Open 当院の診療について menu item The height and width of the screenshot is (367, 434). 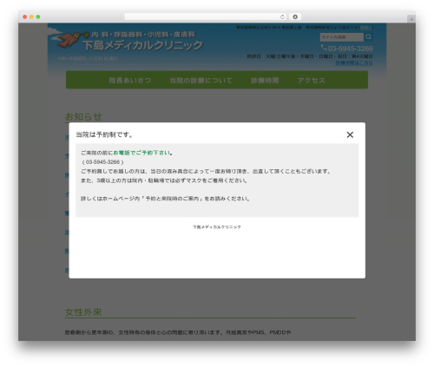click(201, 81)
